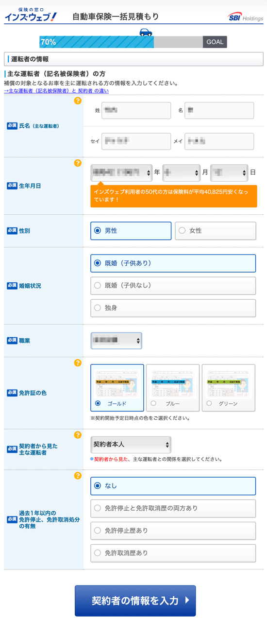The height and width of the screenshot is (620, 267).
Task: Open the birth year dropdown
Action: [x=121, y=172]
